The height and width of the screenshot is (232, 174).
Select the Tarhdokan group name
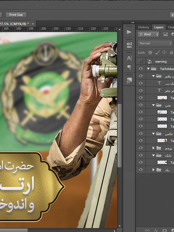pos(167,69)
